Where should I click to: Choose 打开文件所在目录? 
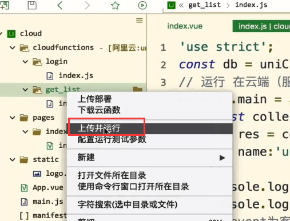point(112,175)
